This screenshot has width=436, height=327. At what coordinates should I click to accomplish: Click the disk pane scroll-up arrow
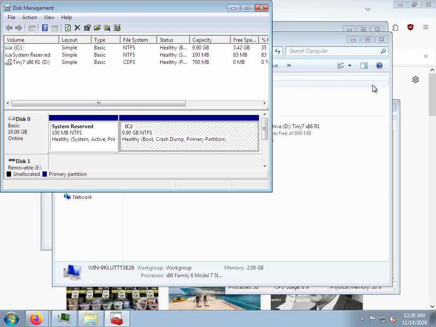pos(265,114)
